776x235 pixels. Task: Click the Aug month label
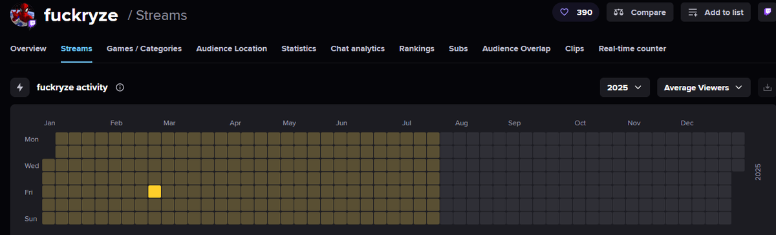coord(461,123)
